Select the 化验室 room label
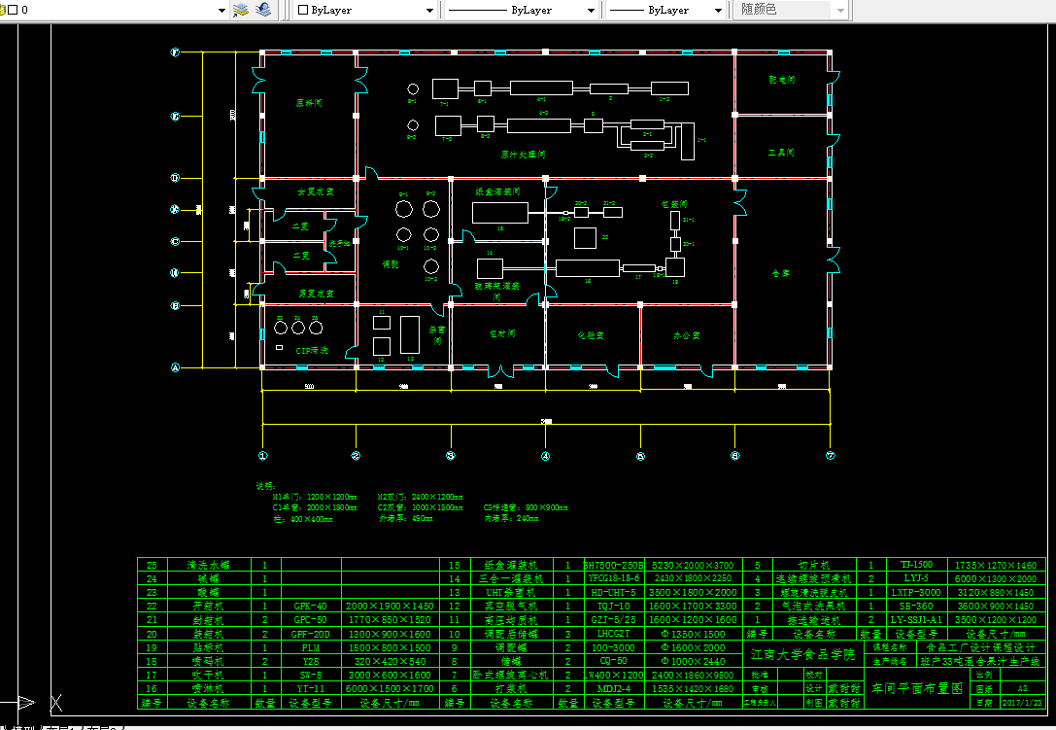This screenshot has width=1056, height=730. [x=590, y=335]
